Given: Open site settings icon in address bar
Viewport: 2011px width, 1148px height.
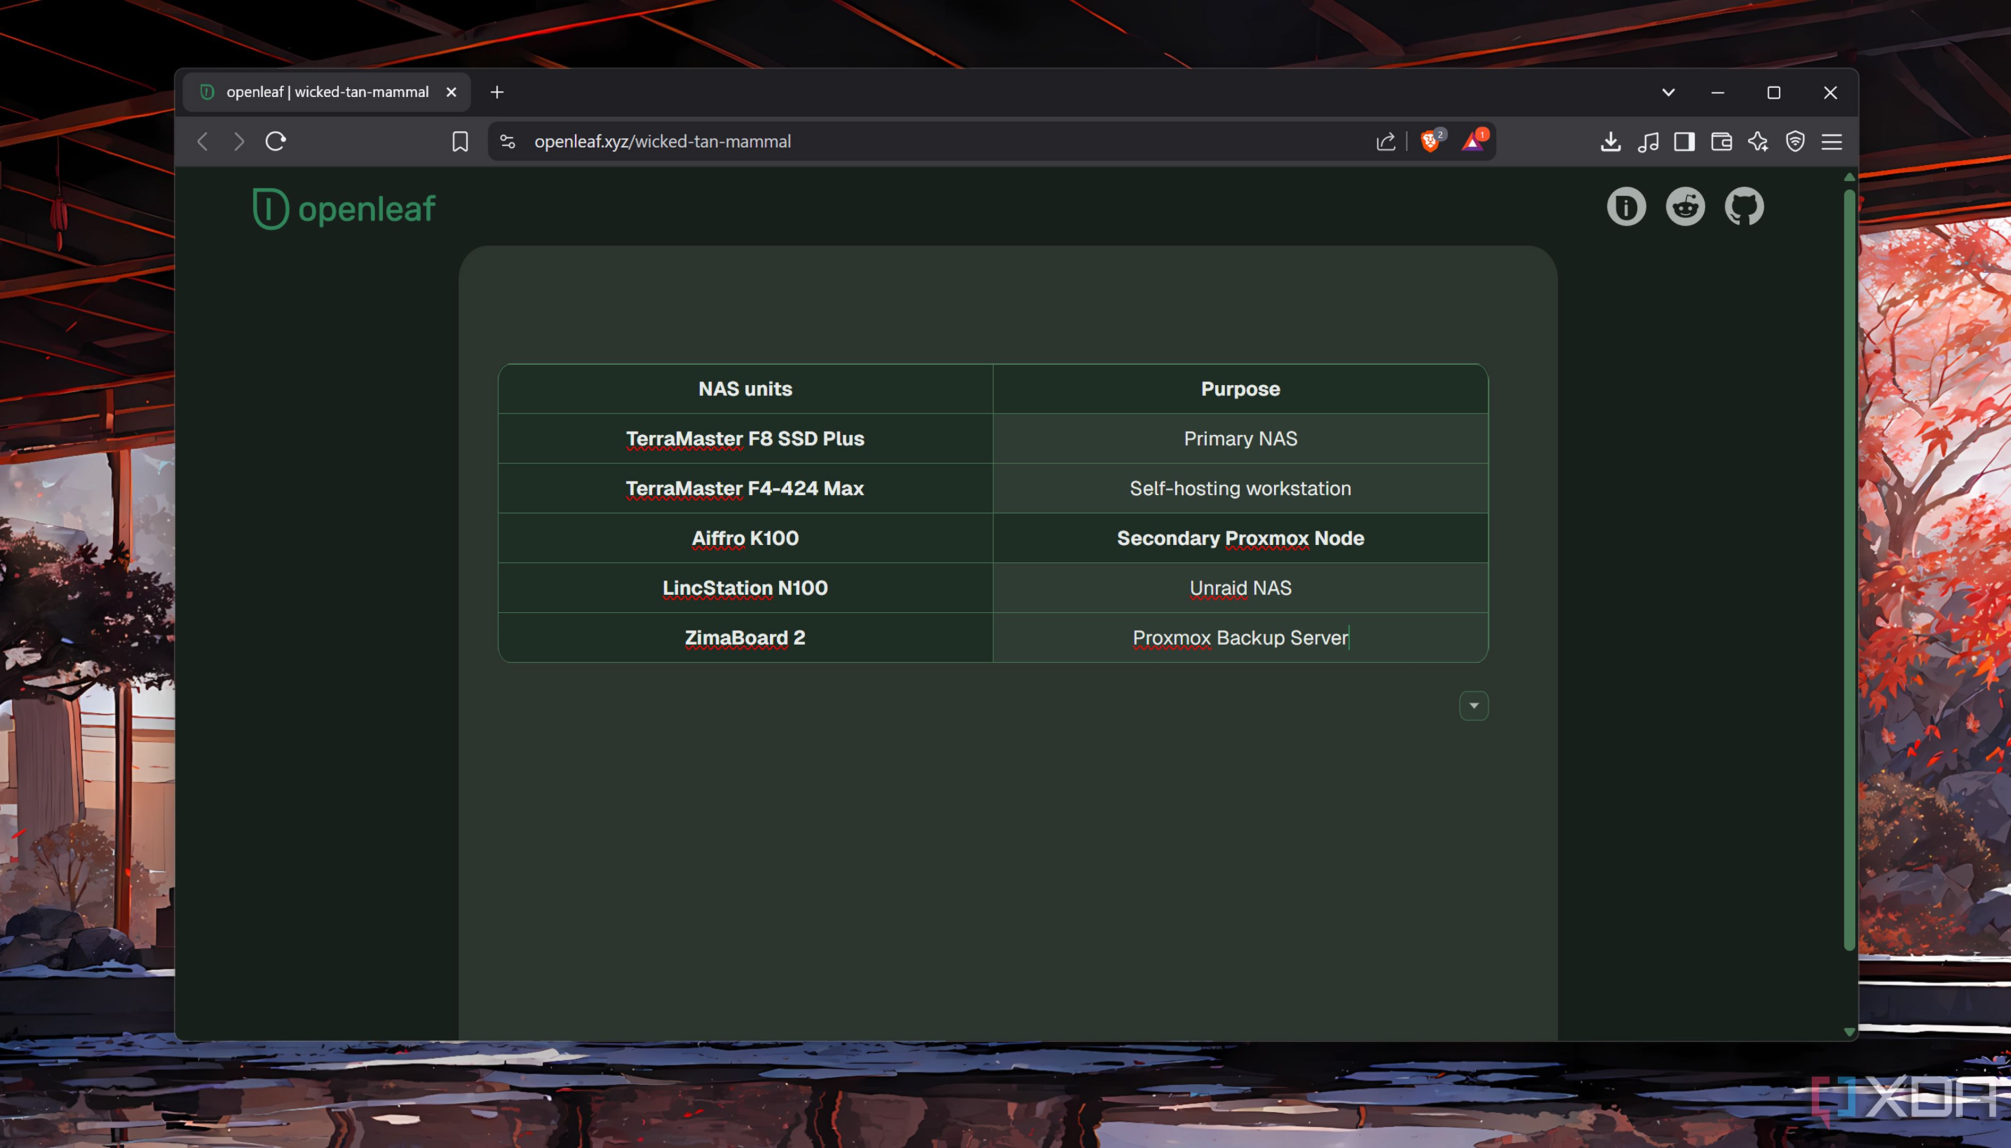Looking at the screenshot, I should coord(508,142).
